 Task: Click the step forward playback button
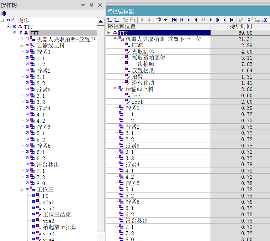(218, 20)
